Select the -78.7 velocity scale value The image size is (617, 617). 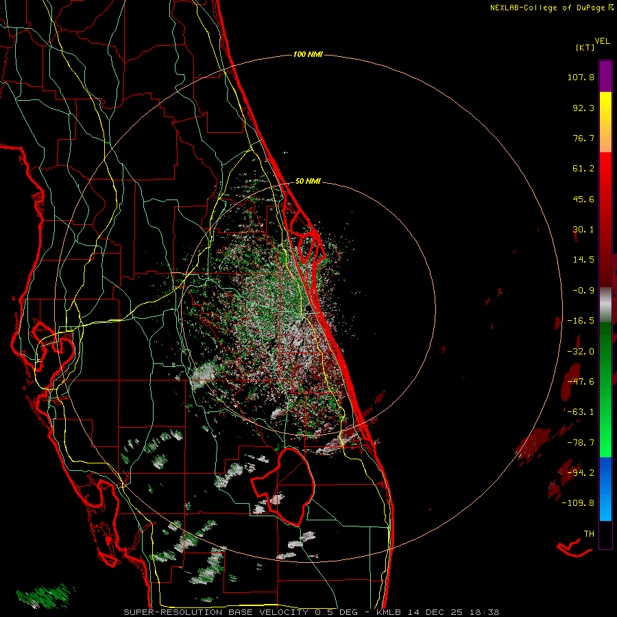point(581,443)
